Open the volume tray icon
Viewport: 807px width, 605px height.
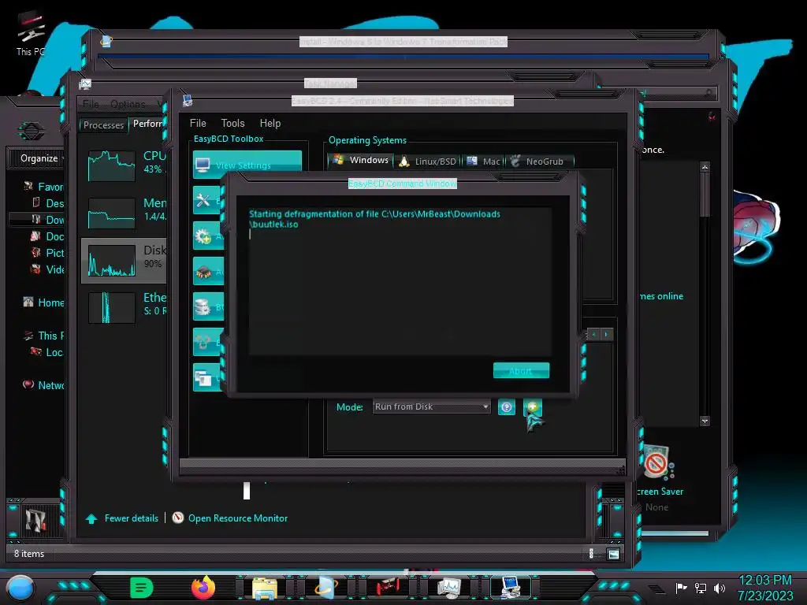720,588
